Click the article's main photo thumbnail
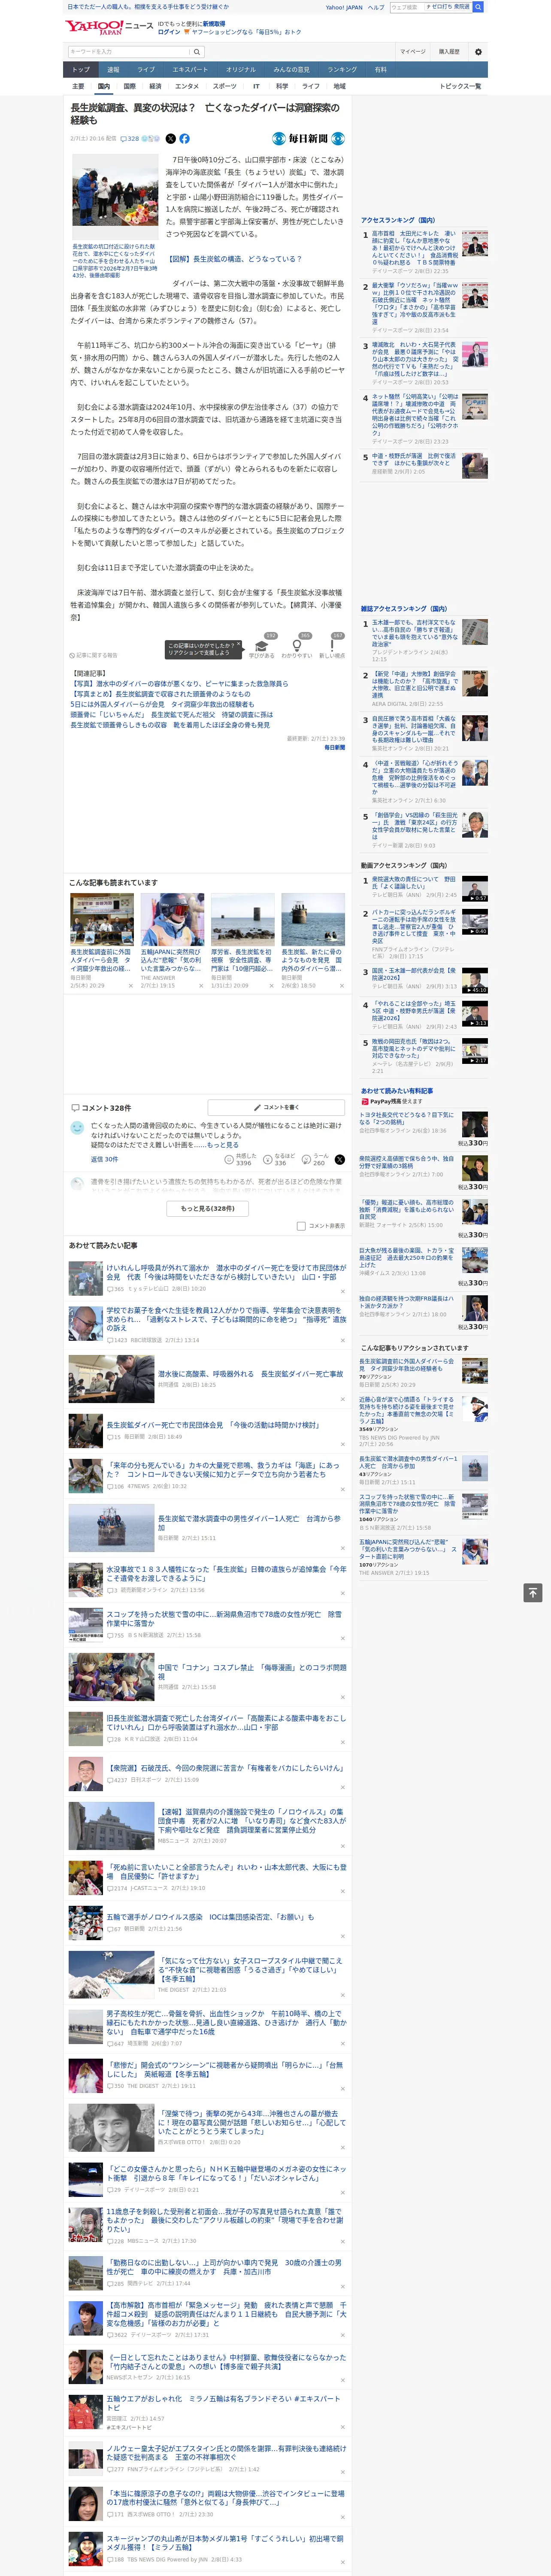Image resolution: width=551 pixels, height=2576 pixels. 115,198
